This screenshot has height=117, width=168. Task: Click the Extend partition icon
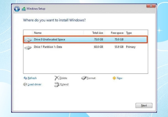coord(57,84)
